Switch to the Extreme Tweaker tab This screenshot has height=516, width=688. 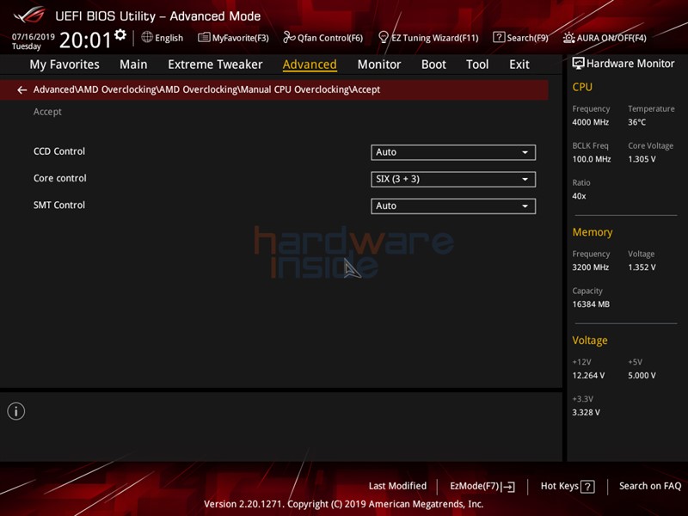215,64
